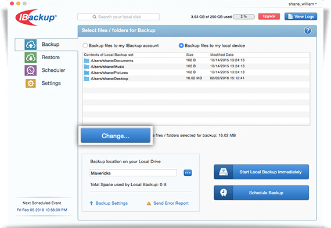Click 3.53 GB of 250 GB used text
The height and width of the screenshot is (228, 331).
(211, 17)
